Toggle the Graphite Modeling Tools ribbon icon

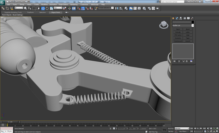pyautogui.click(x=131, y=8)
